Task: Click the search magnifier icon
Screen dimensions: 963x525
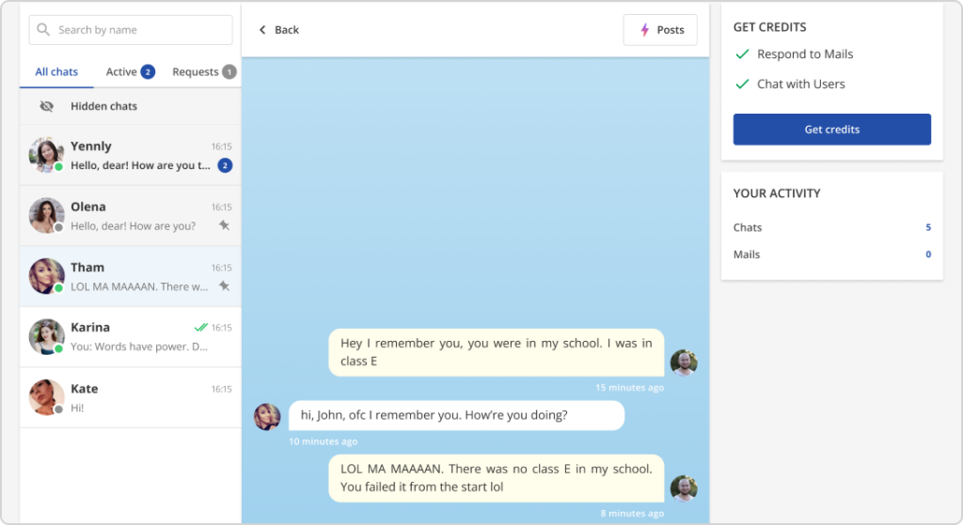Action: pyautogui.click(x=43, y=30)
